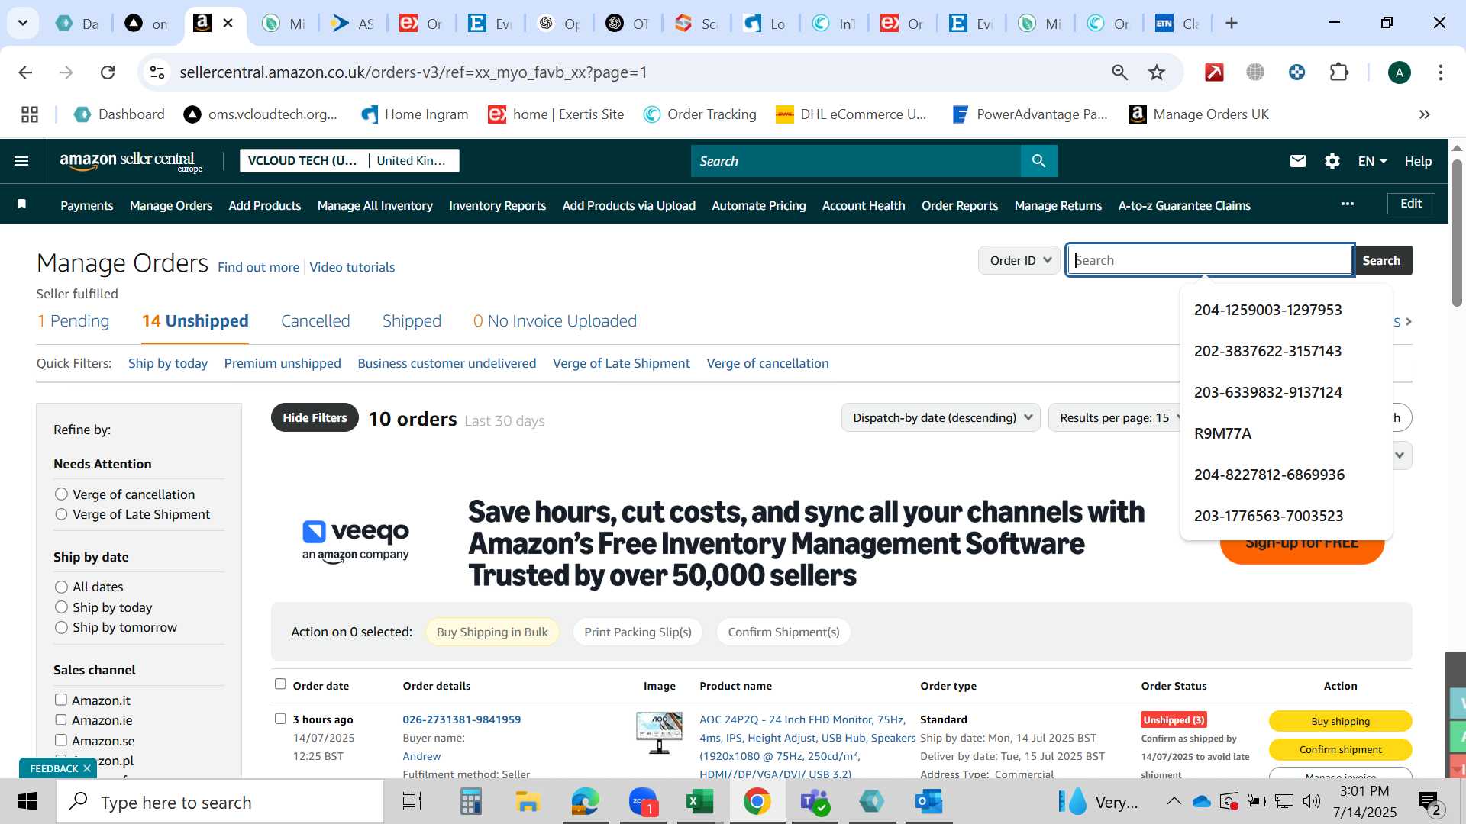Open Calculator from the taskbar
This screenshot has height=824, width=1466.
coord(470,802)
